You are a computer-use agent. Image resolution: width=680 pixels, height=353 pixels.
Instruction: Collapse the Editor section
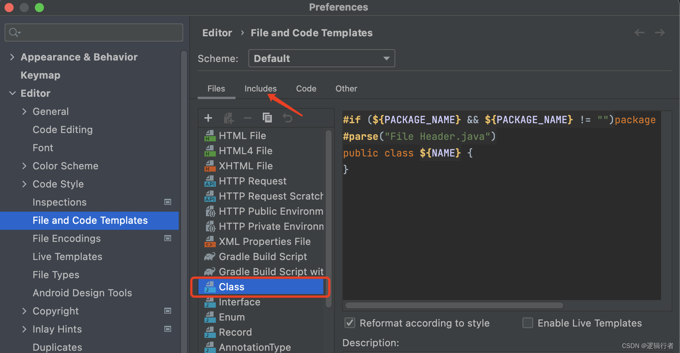(12, 93)
